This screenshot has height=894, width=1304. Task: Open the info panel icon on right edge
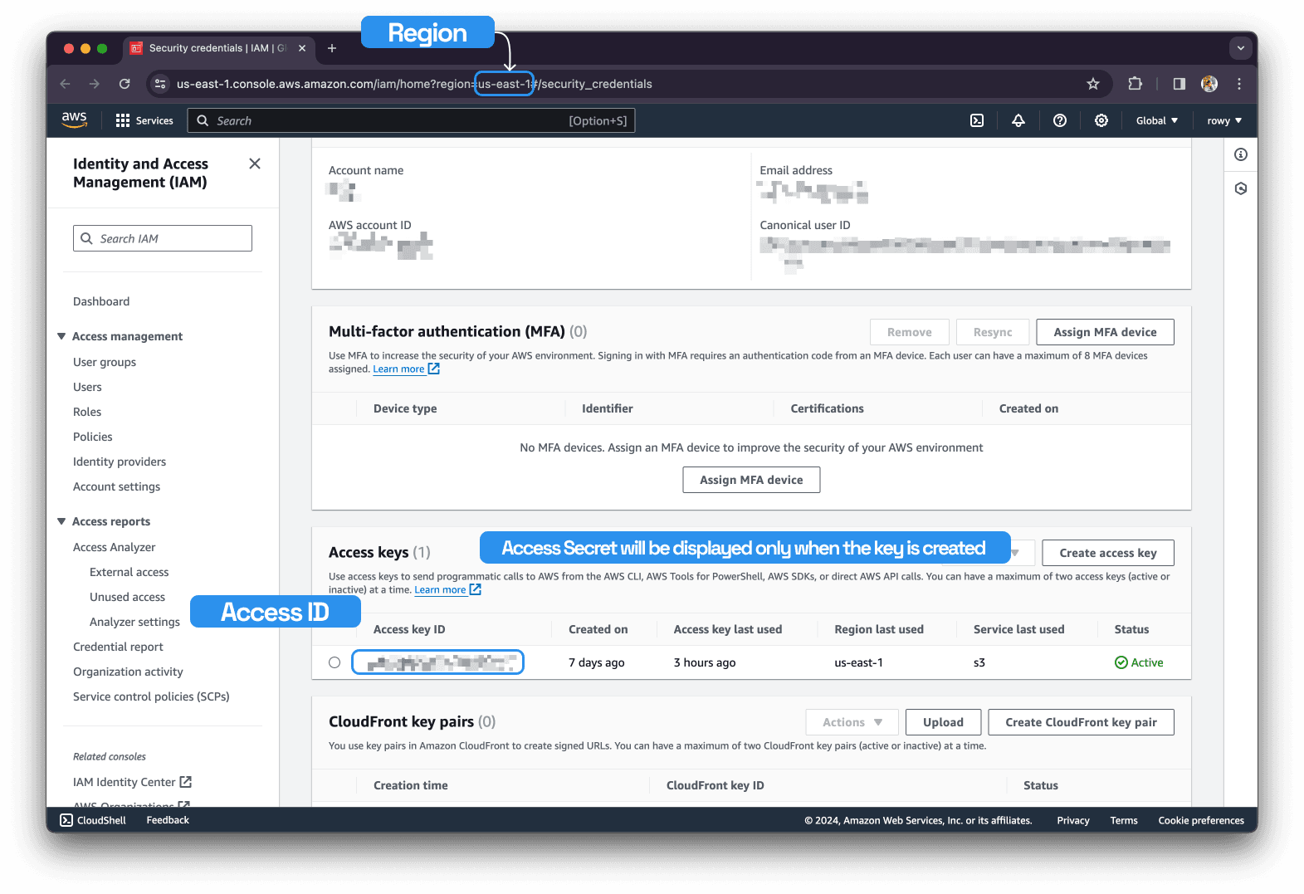(x=1241, y=154)
